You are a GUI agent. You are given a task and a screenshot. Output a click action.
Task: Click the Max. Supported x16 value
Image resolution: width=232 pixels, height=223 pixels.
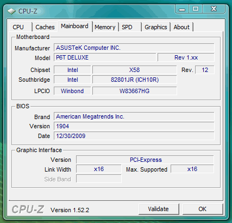(x=192, y=169)
